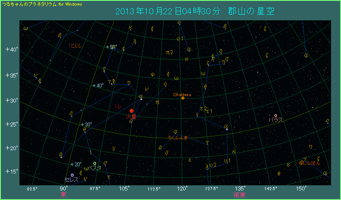This screenshot has width=341, height=200.
Task: Select the orange Chaldaea asteroid marker
Action: click(x=183, y=98)
